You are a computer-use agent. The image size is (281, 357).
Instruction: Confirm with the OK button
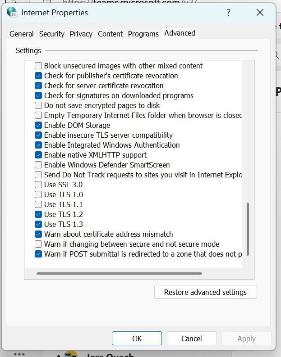[137, 339]
